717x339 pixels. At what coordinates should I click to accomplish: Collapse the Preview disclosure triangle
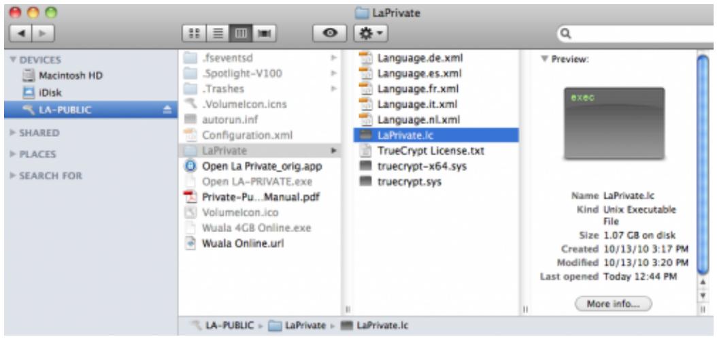544,59
